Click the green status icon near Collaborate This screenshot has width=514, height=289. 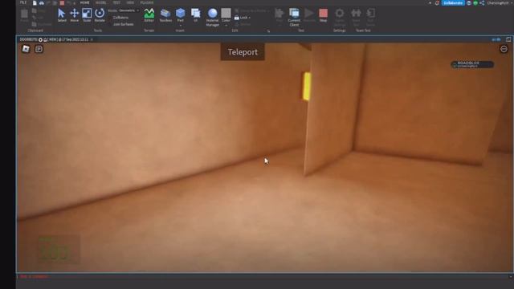point(475,3)
